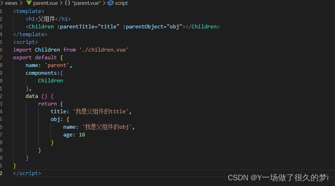
Task: Click the :parentObject attribute
Action: [x=143, y=27]
